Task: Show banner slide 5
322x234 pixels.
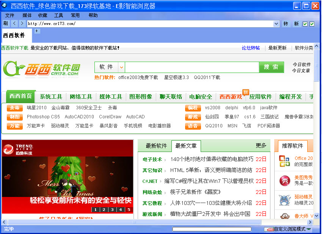Action: [129, 210]
